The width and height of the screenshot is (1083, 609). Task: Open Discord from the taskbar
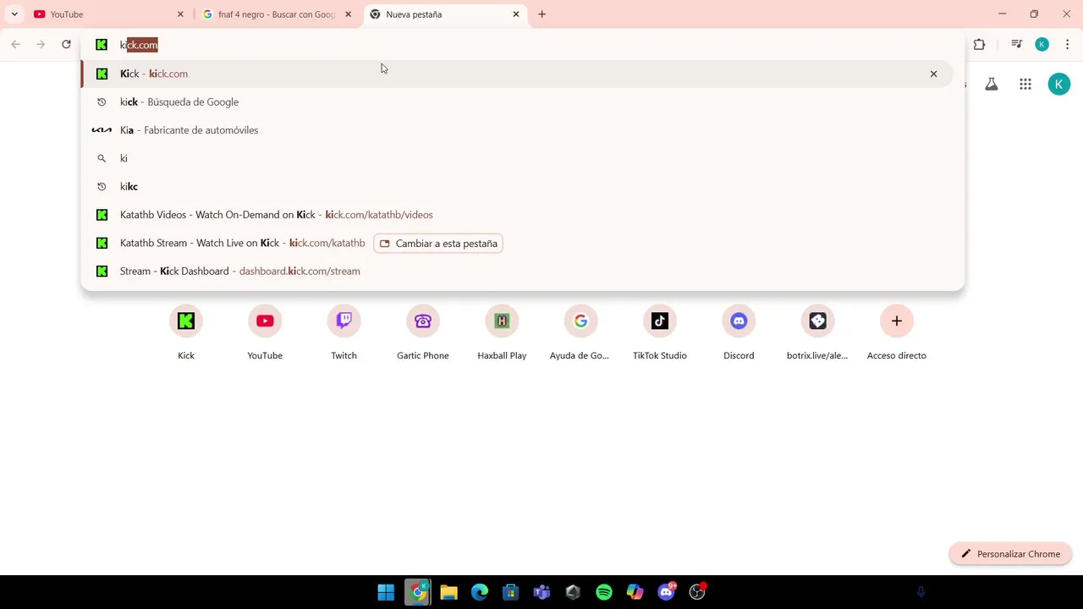(x=667, y=592)
